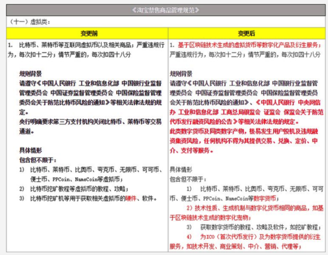Viewport: 328px width, 255px height.
Task: Click the red 数字货币 text after NameCoin
Action: (265, 198)
